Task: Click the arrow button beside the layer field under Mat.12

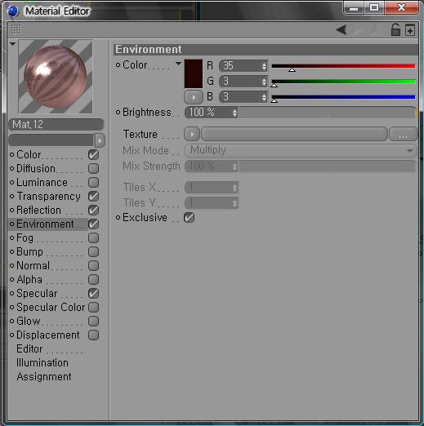Action: 100,140
